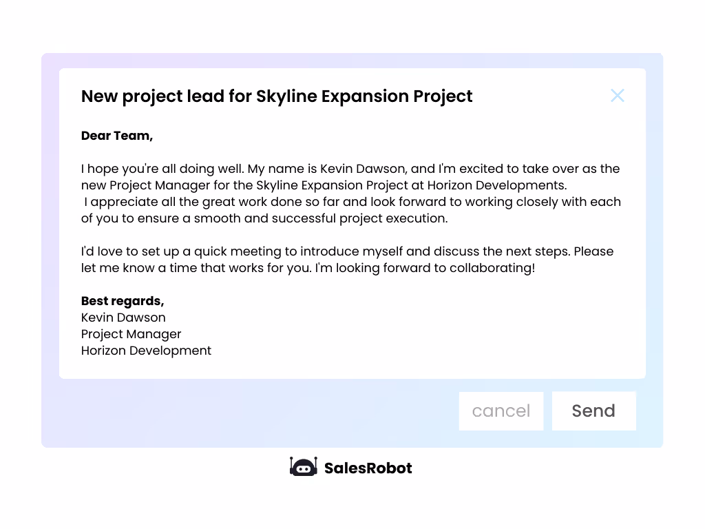
Task: Select the subject line text
Action: tap(277, 96)
